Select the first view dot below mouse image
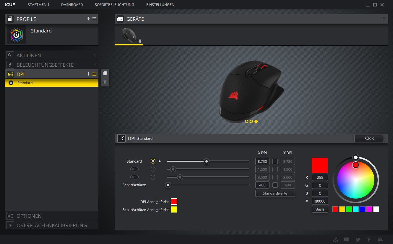Viewport: 393px width, 244px height. click(x=246, y=121)
